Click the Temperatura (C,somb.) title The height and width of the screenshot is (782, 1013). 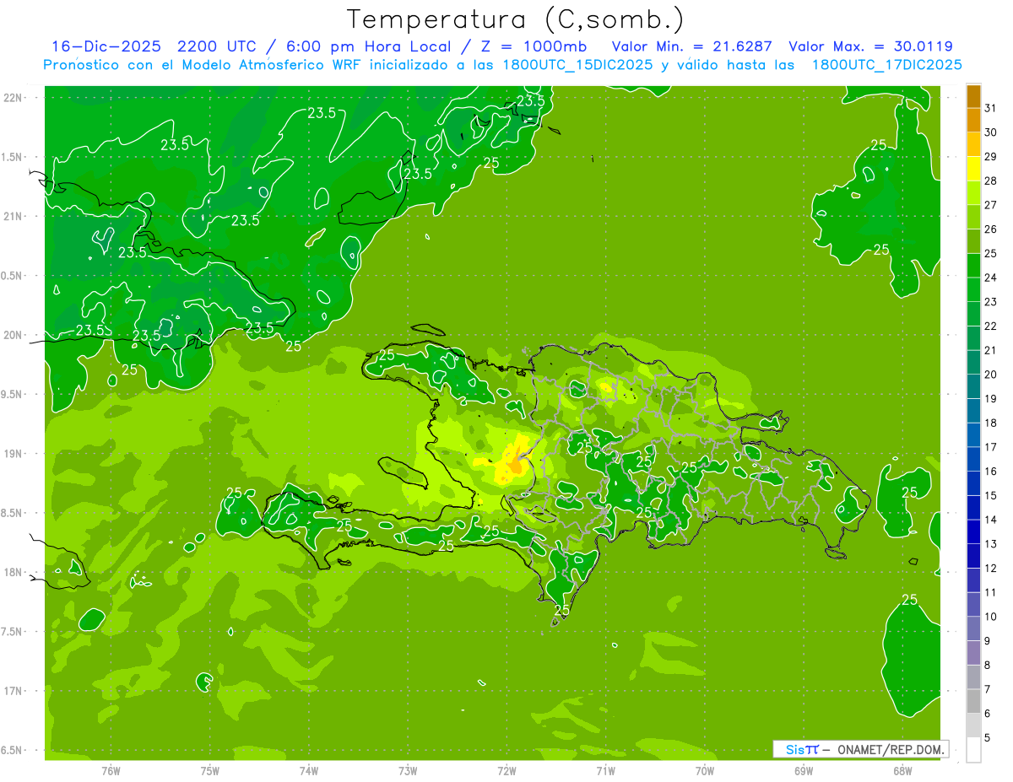(x=515, y=19)
